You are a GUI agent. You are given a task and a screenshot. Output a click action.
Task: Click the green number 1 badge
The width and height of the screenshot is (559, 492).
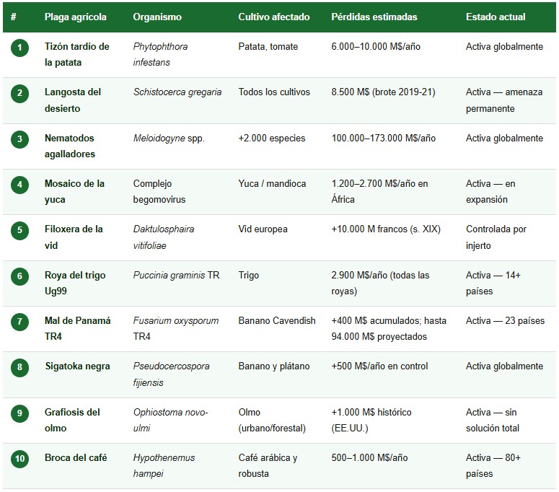pyautogui.click(x=19, y=48)
